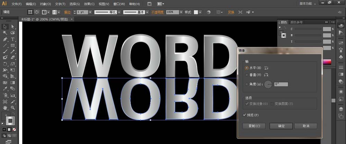Select the Lasso tool

[13, 33]
